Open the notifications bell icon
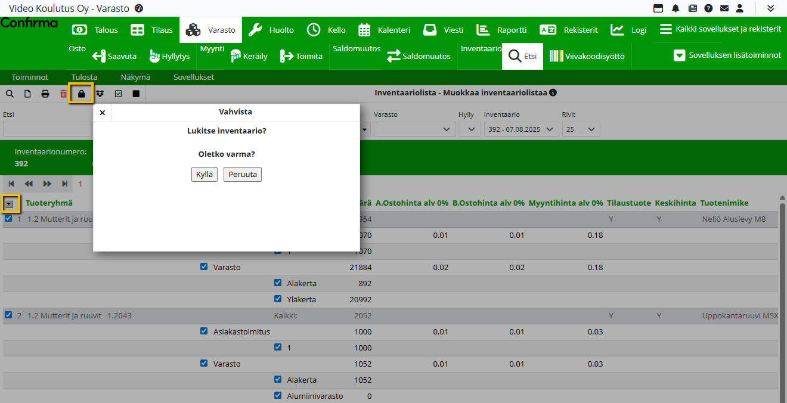Screen dimensions: 787x403 (x=676, y=8)
